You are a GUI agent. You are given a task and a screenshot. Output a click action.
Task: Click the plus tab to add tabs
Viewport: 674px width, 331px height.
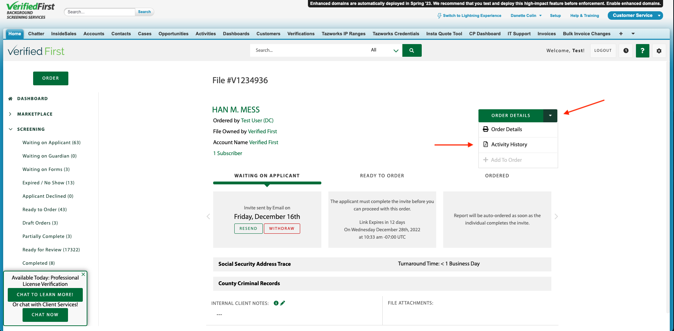point(621,34)
